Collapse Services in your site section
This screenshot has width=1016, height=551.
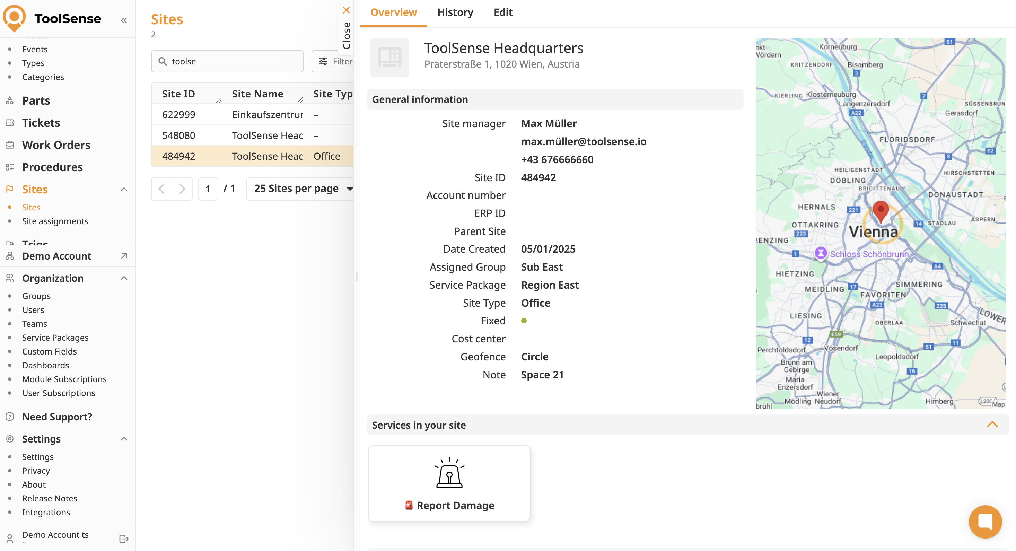[x=992, y=425]
